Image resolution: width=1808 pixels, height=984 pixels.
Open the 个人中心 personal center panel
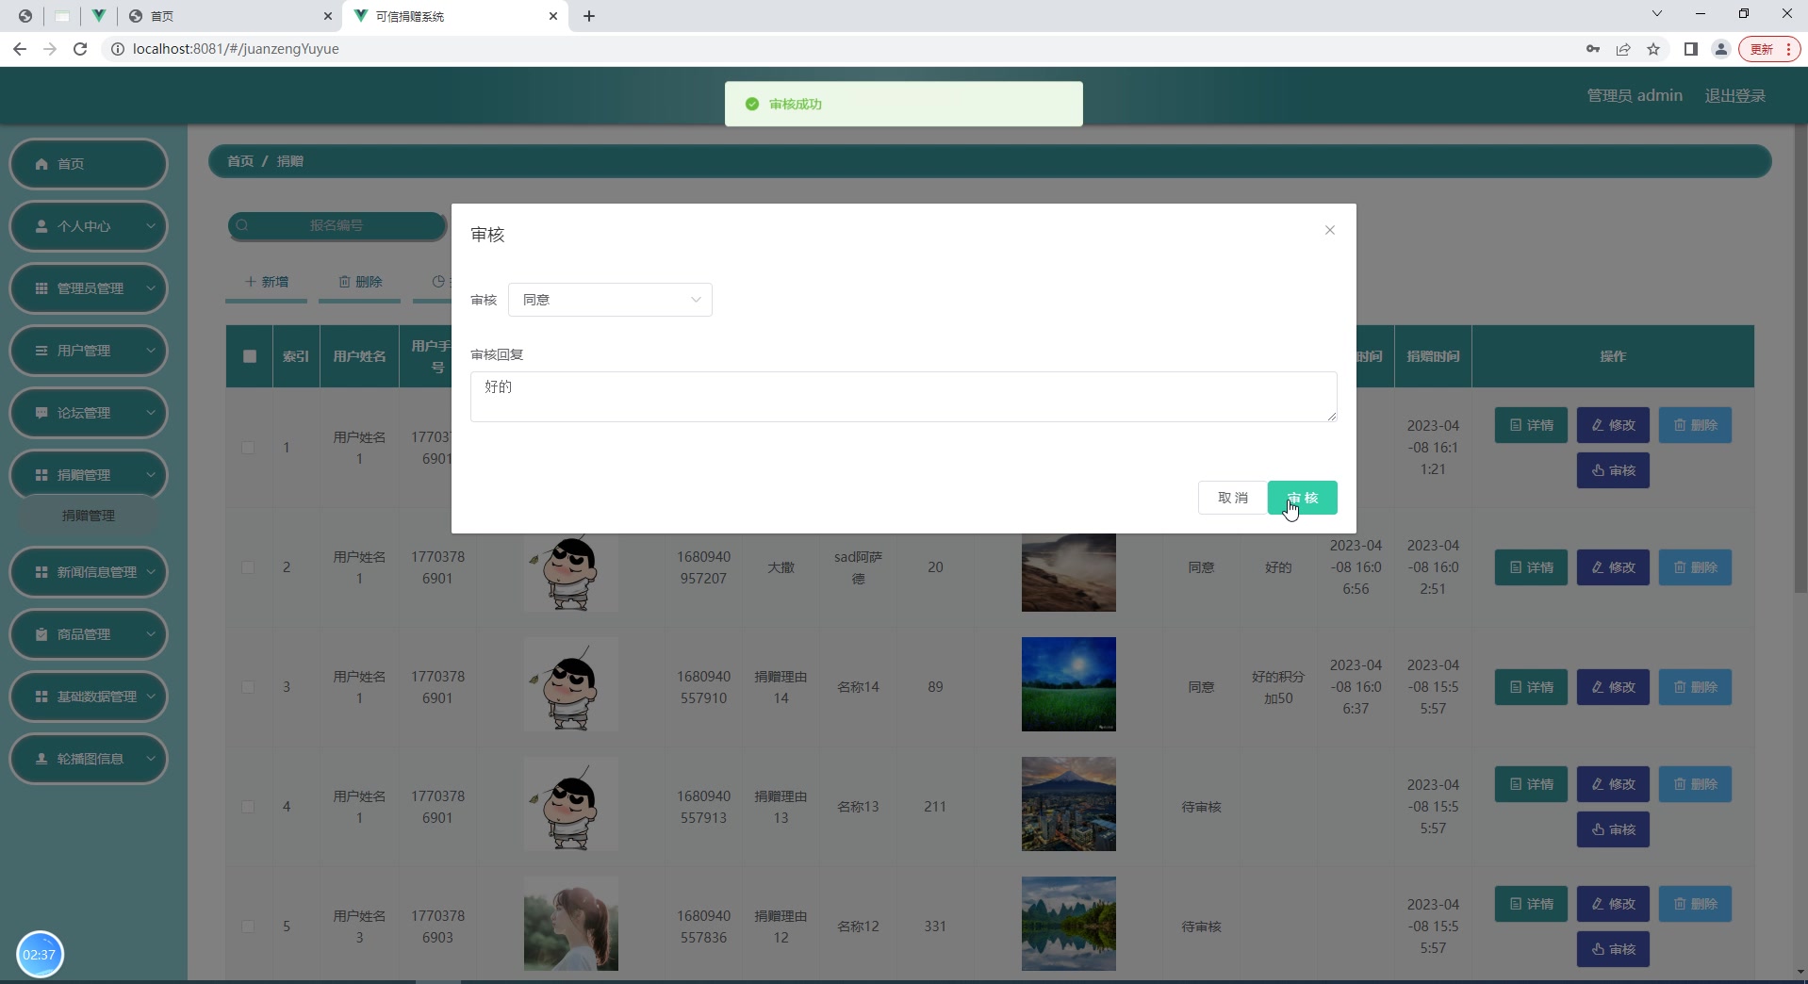point(89,226)
